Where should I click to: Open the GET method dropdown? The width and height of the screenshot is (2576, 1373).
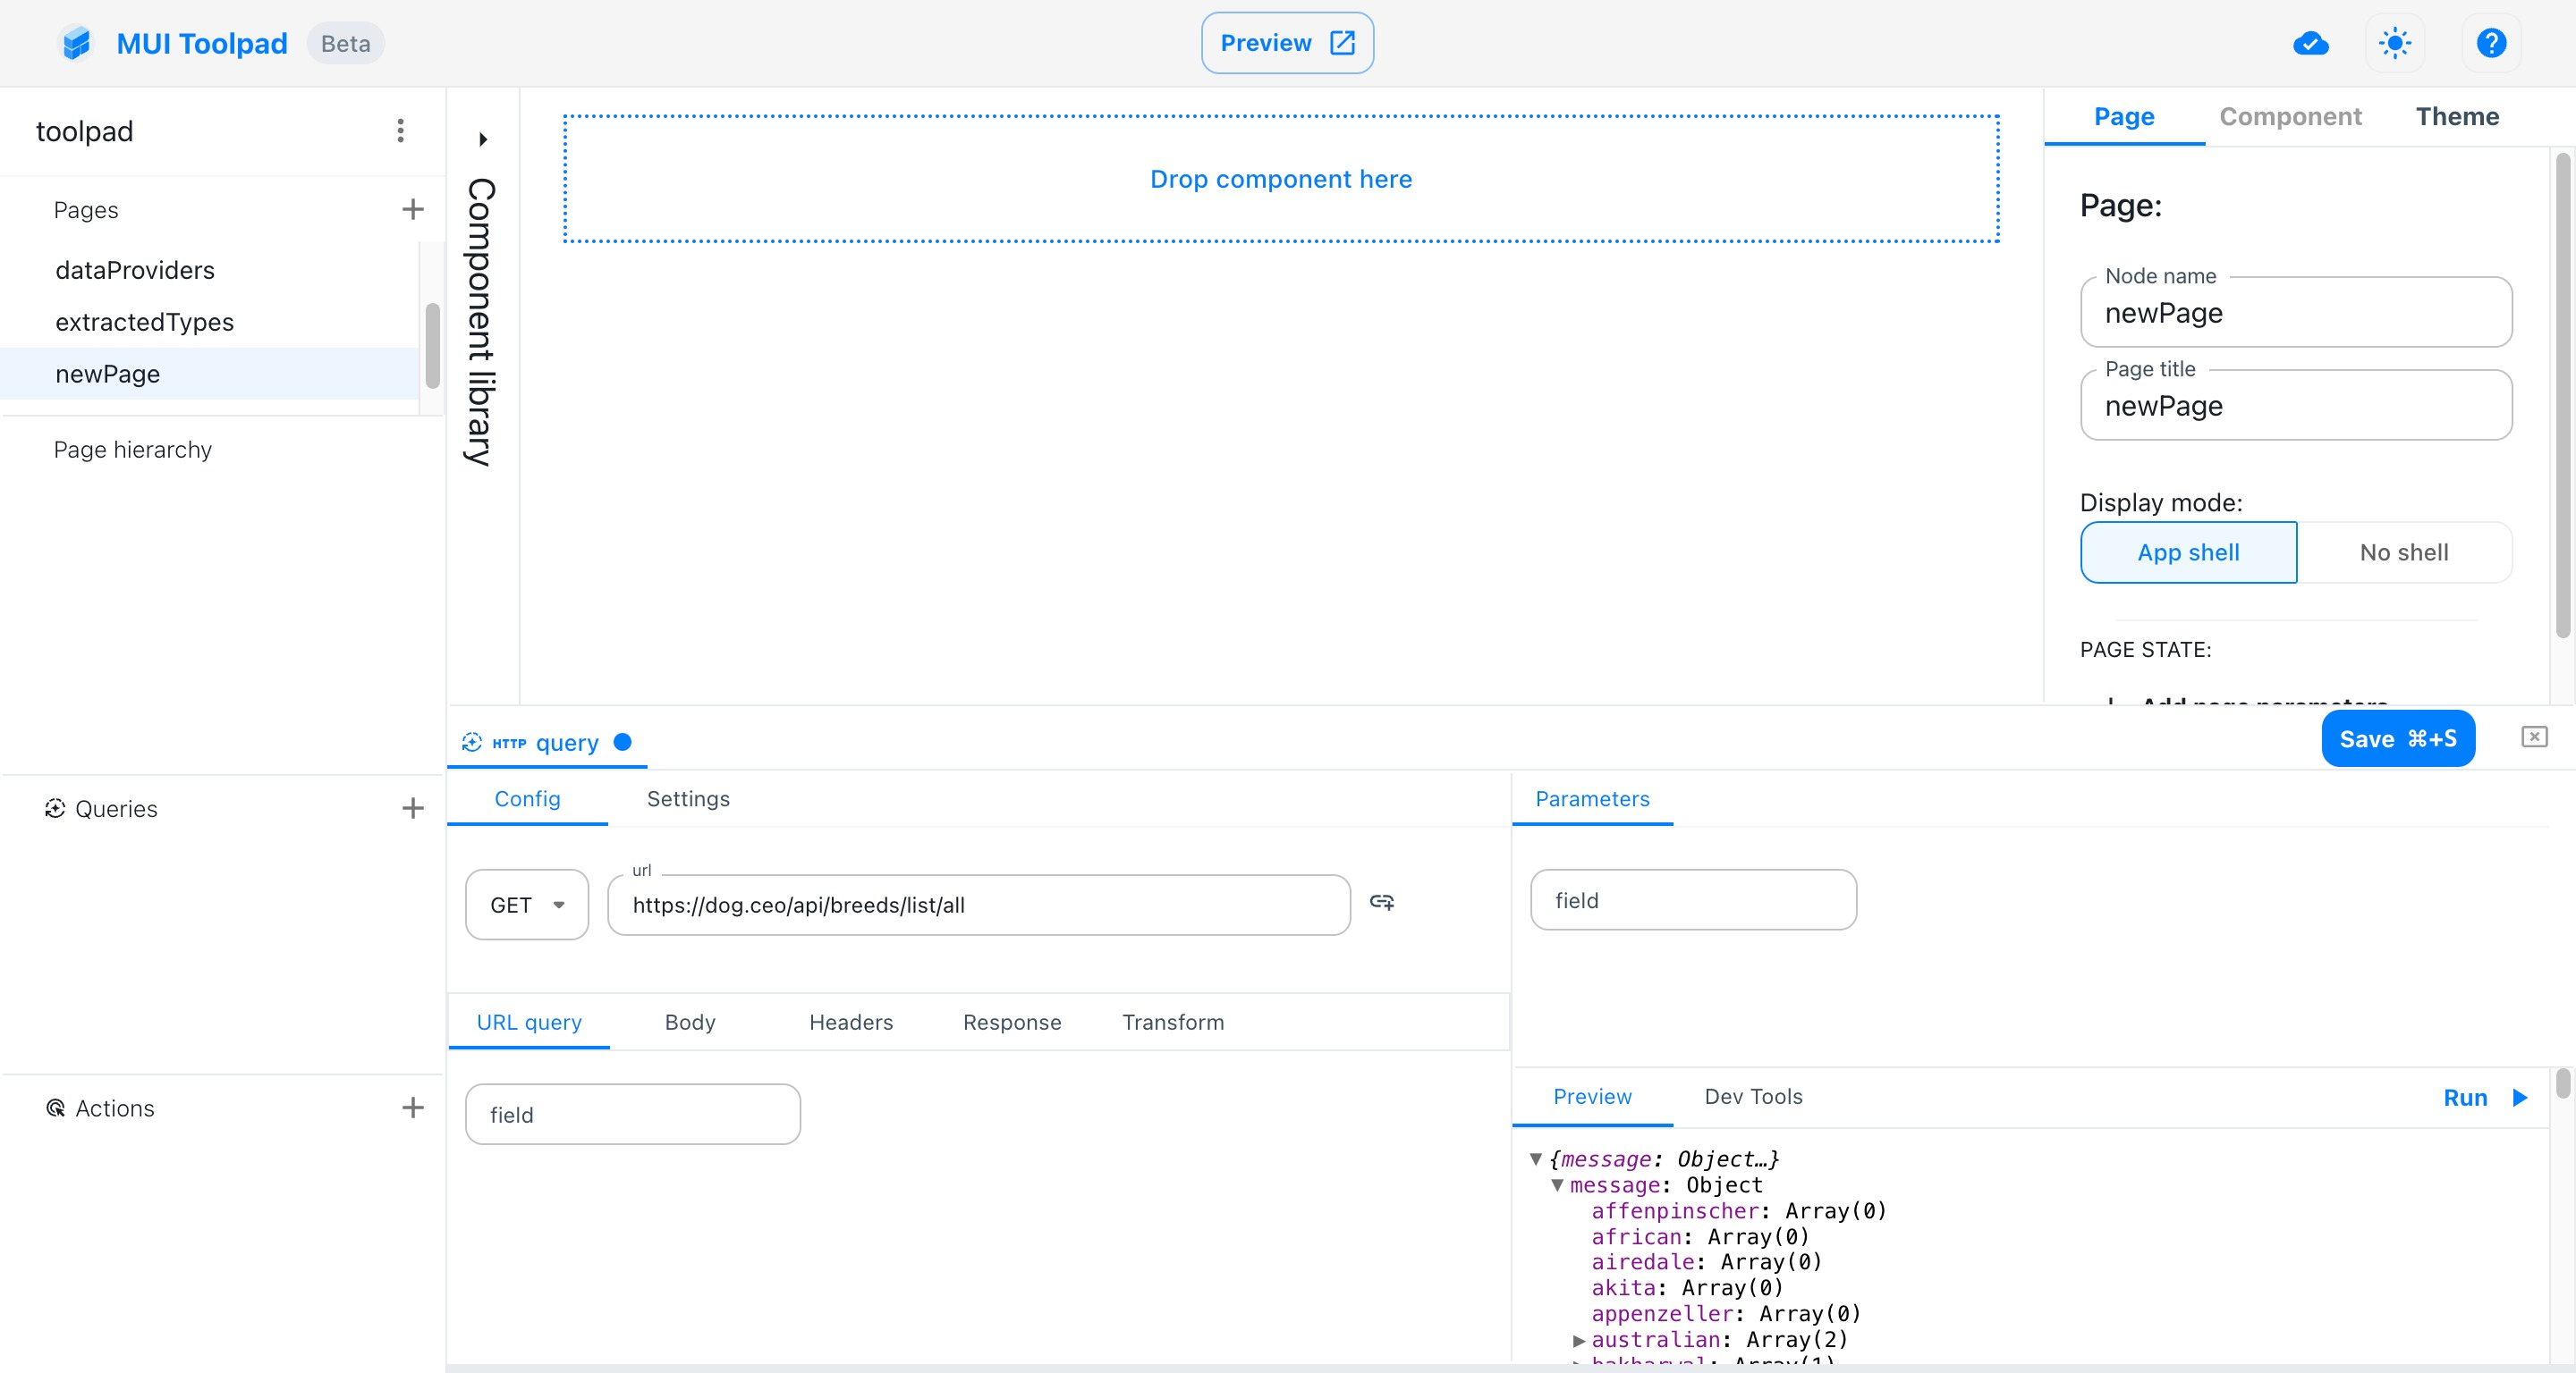(x=527, y=905)
